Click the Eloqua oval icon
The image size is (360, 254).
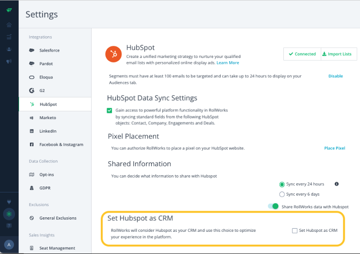point(32,77)
